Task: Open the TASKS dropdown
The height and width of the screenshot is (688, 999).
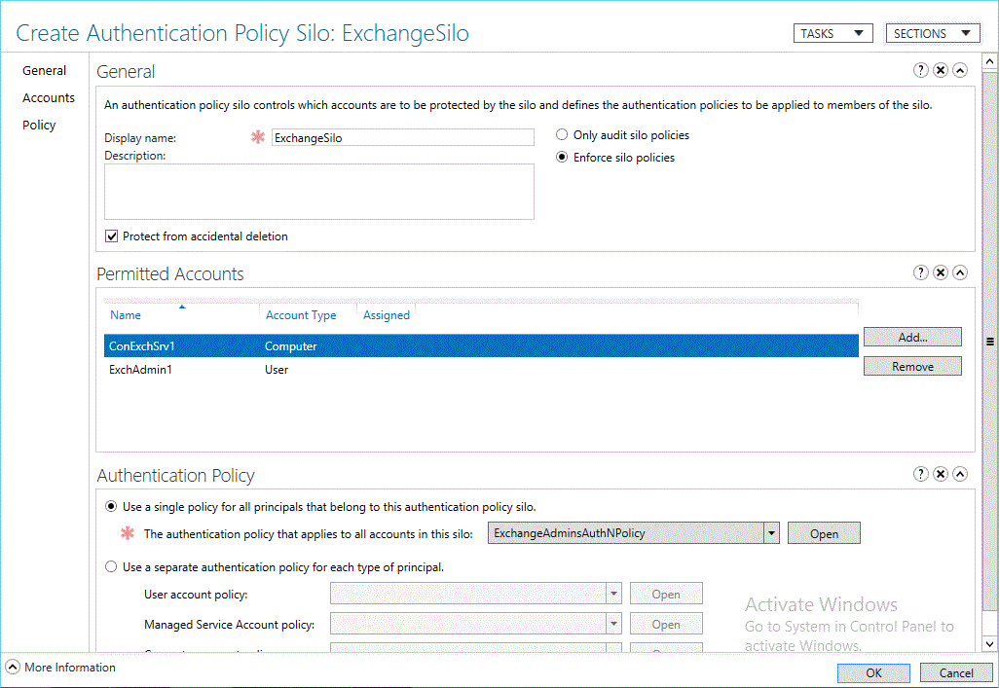Action: (832, 32)
